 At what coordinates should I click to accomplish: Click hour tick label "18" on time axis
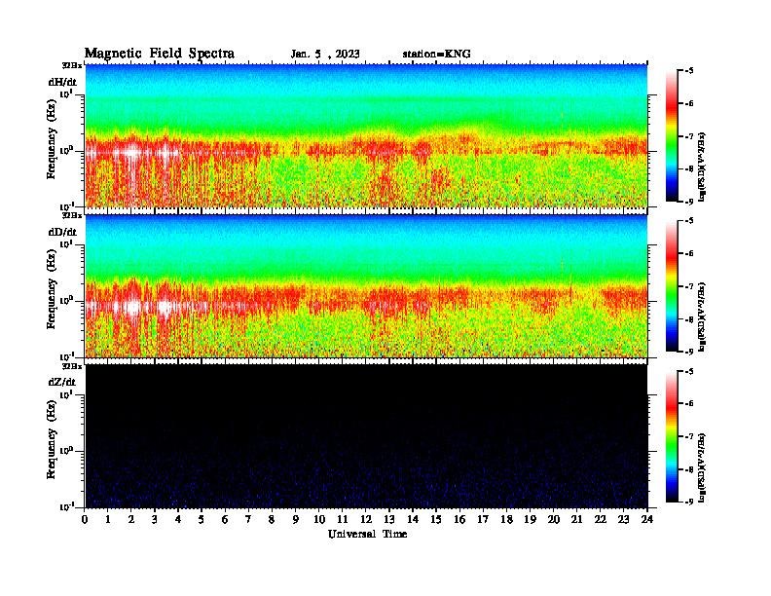[x=506, y=519]
